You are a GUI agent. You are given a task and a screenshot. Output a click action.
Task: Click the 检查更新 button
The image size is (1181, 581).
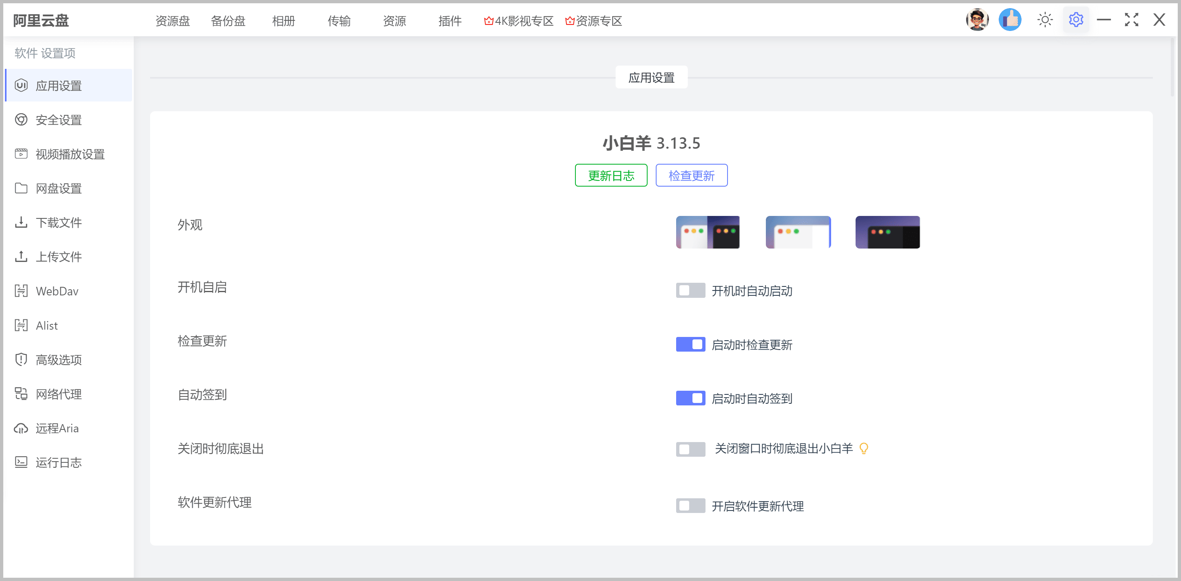(x=691, y=176)
